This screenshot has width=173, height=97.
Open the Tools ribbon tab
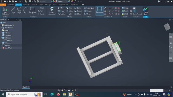[x=41, y=5]
